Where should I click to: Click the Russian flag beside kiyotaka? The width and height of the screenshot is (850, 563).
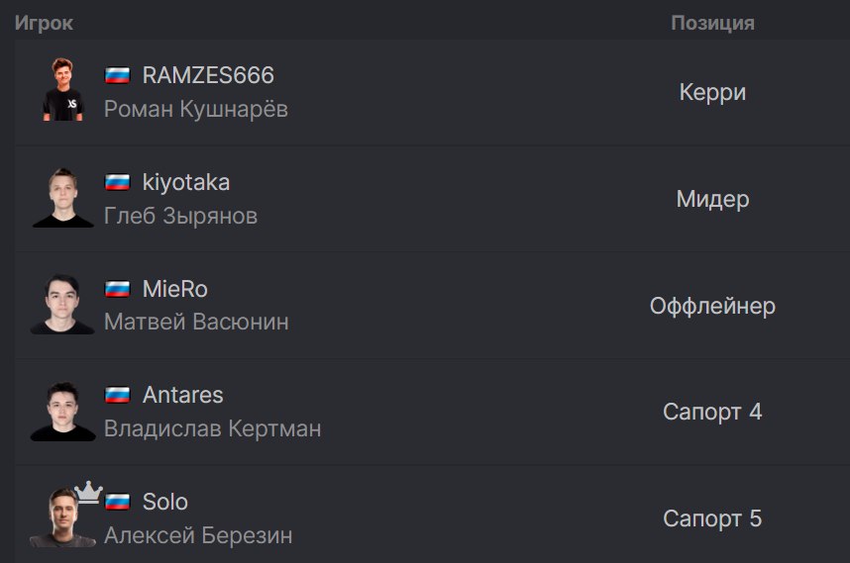117,182
